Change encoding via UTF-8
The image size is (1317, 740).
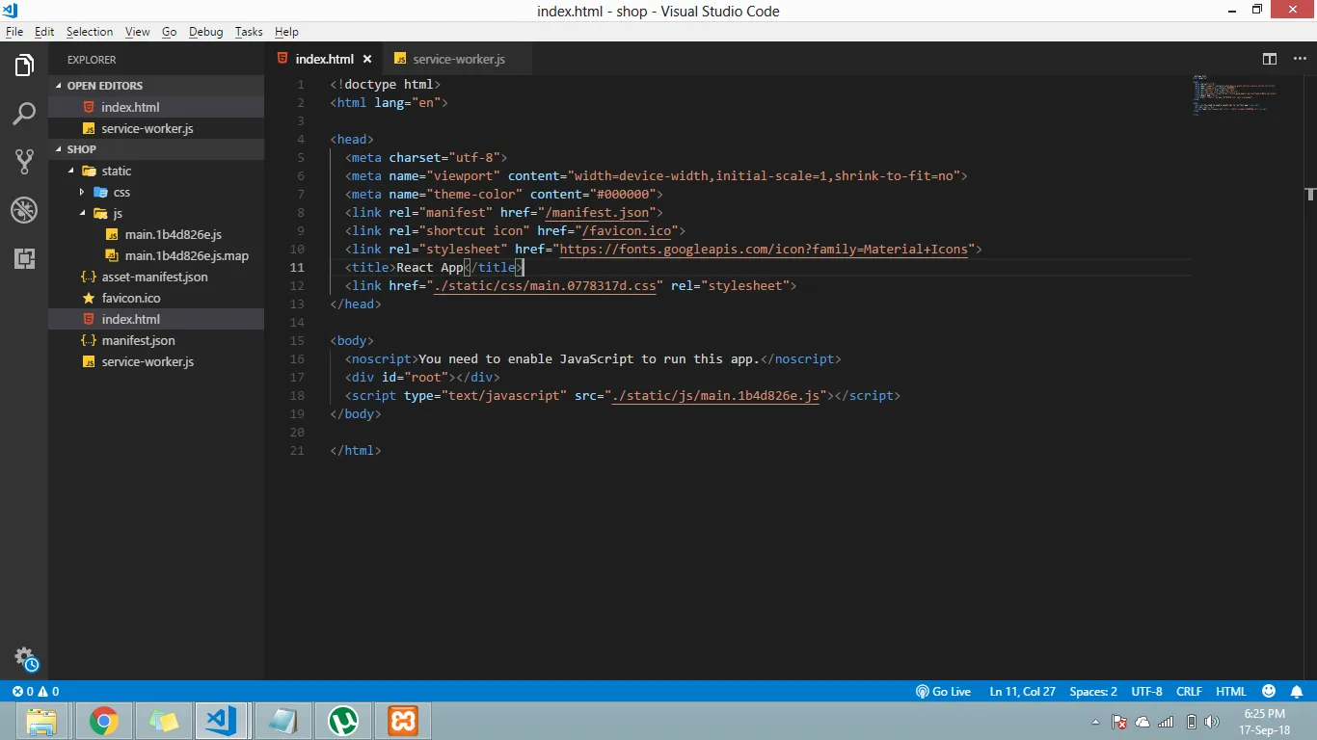[1146, 692]
